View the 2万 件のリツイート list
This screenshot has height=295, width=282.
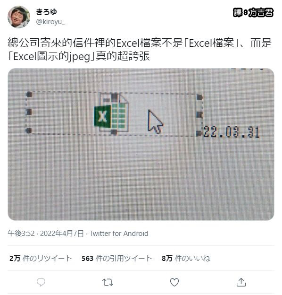(x=41, y=258)
